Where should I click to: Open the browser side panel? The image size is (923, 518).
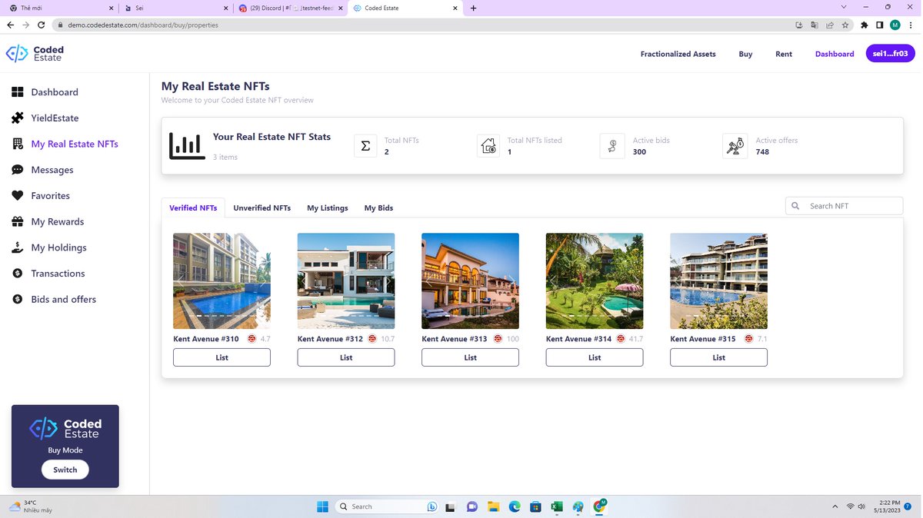tap(880, 25)
